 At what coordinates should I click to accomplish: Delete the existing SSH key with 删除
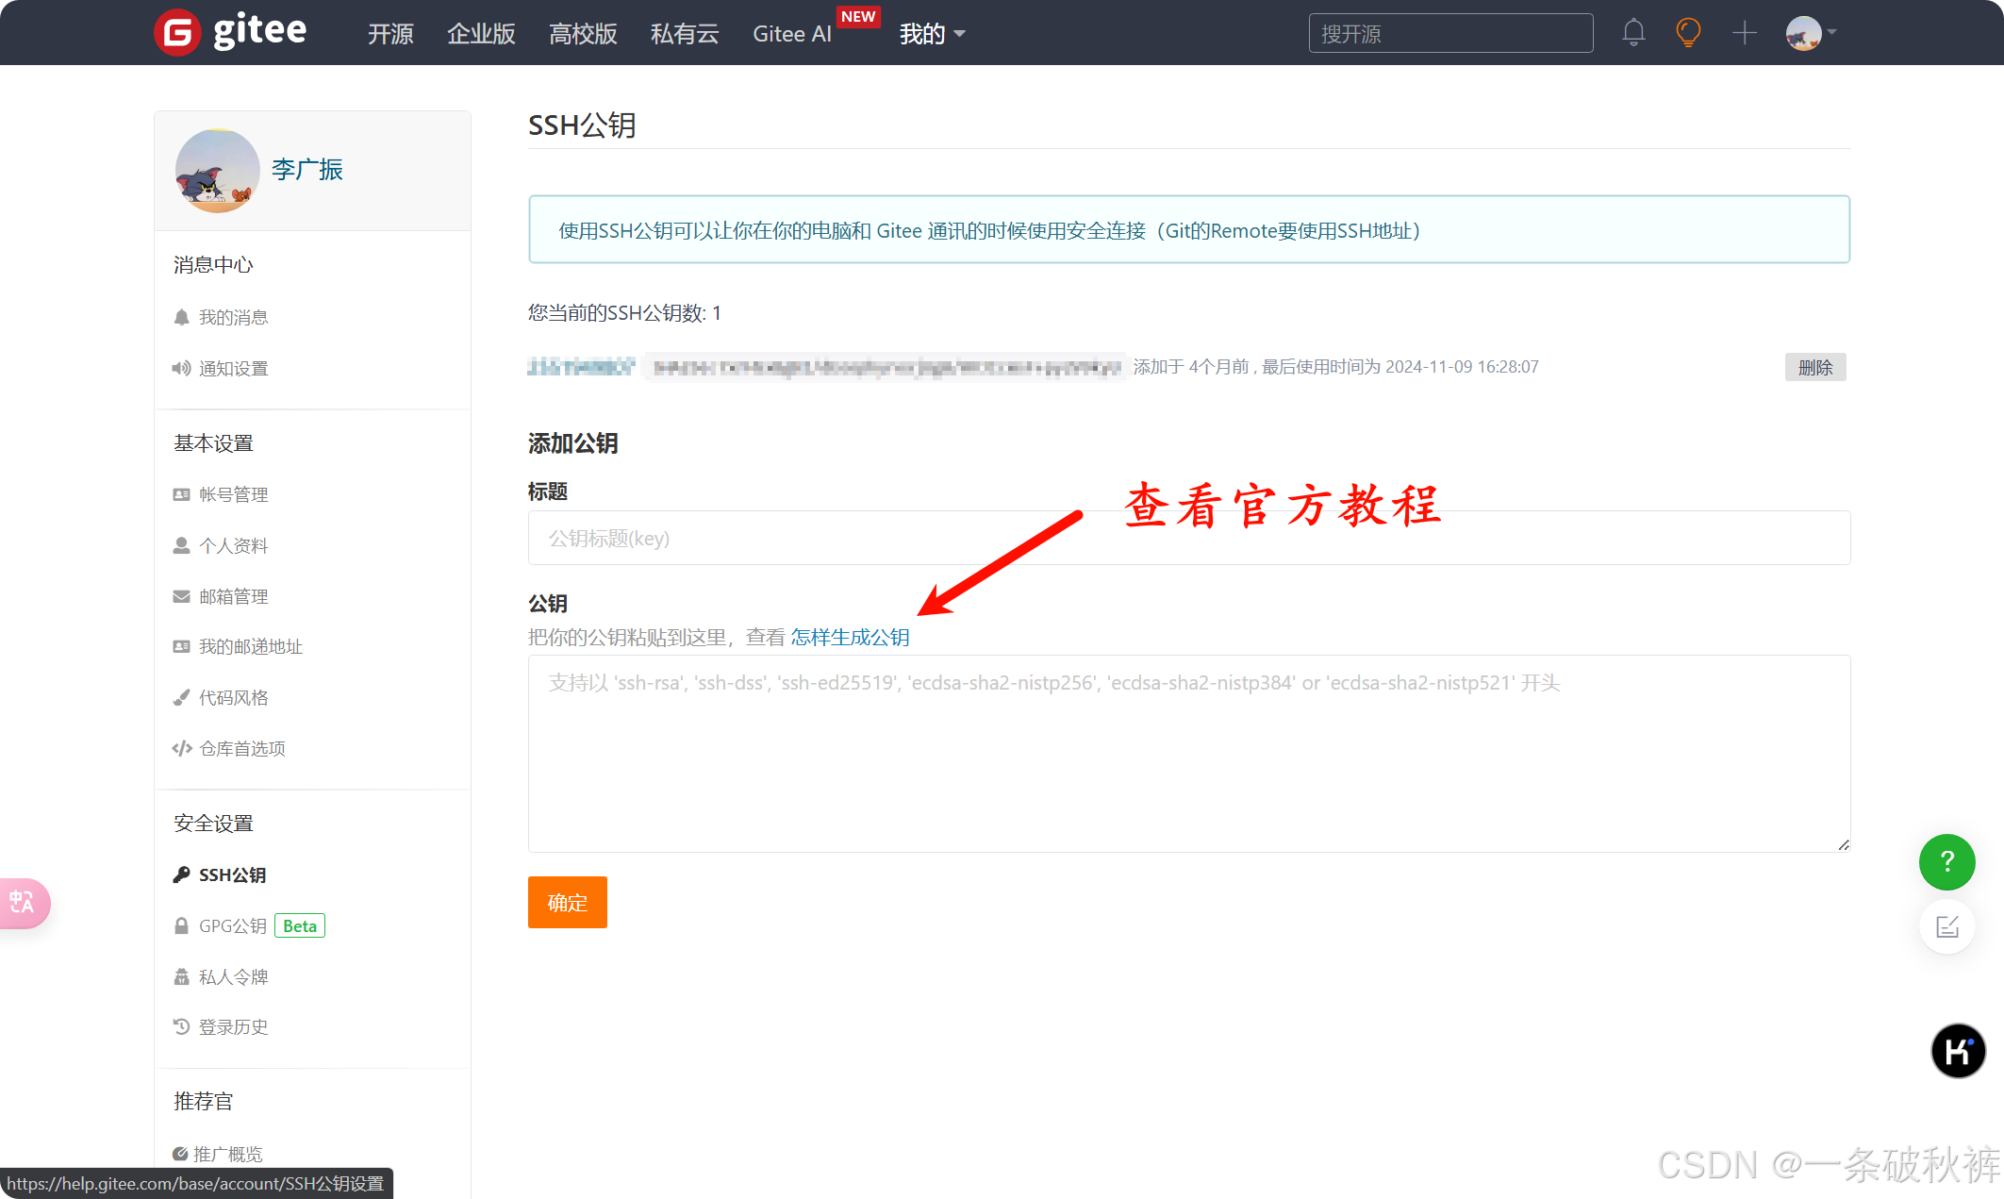[1815, 367]
